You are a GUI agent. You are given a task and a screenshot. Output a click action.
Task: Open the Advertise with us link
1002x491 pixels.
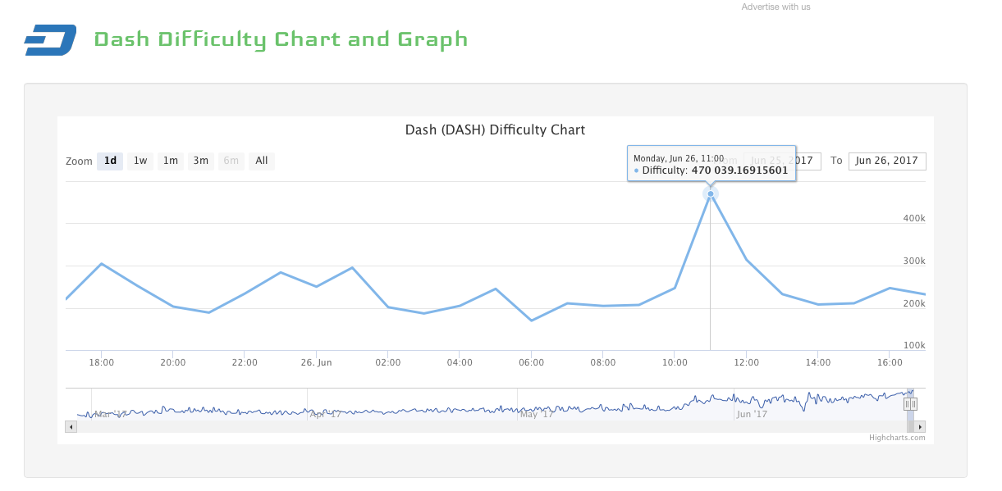(776, 7)
